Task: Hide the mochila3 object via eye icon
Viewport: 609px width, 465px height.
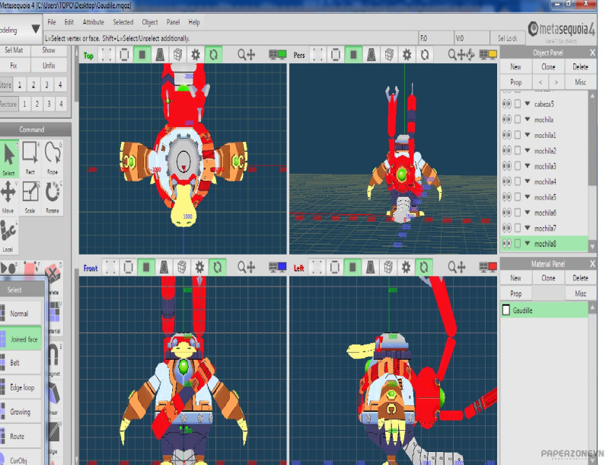Action: [x=506, y=166]
